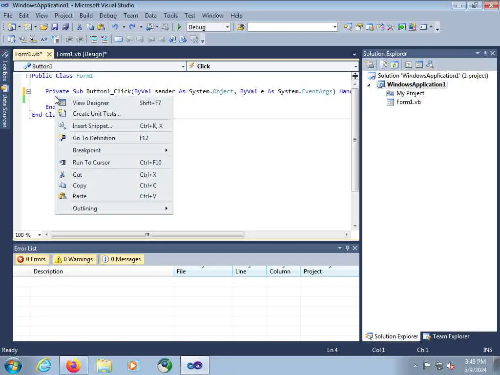Open the Outlining submenu
This screenshot has height=375, width=500.
pyautogui.click(x=114, y=208)
